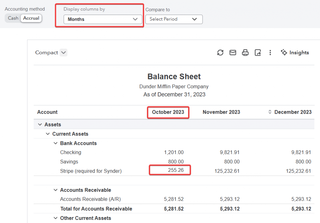Collapse the Bank Accounts group
320x223 pixels.
pyautogui.click(x=55, y=143)
